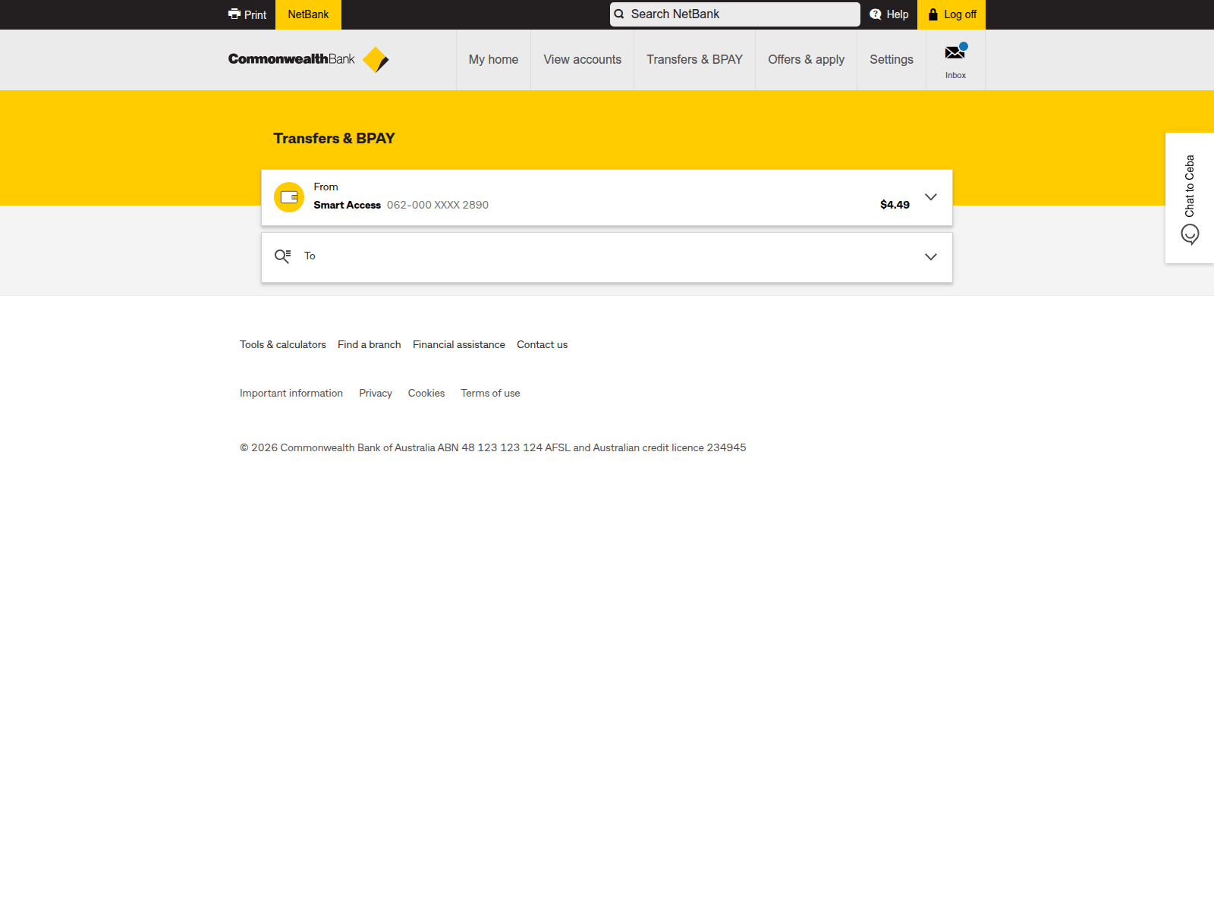Click the Commonwealth Bank logo
This screenshot has width=1214, height=910.
click(307, 59)
